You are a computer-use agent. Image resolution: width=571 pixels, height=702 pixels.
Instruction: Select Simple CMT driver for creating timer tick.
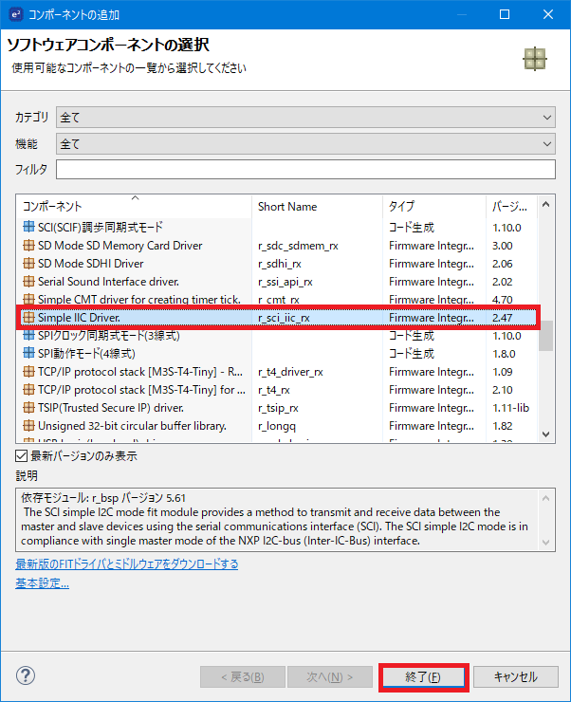(x=139, y=299)
